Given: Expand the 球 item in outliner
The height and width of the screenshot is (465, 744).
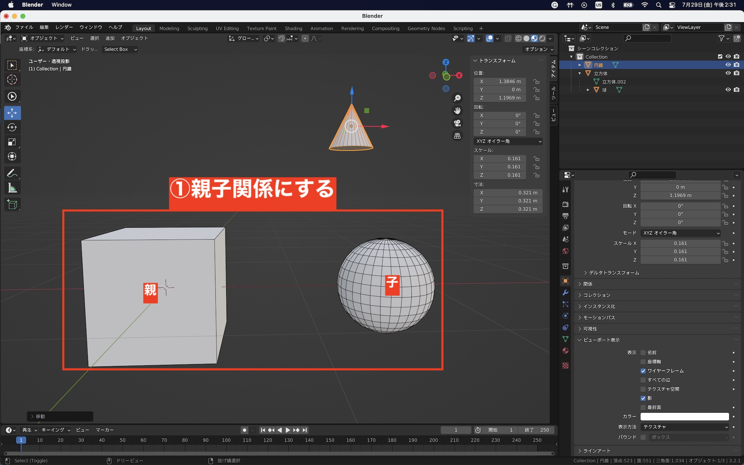Looking at the screenshot, I should (588, 90).
